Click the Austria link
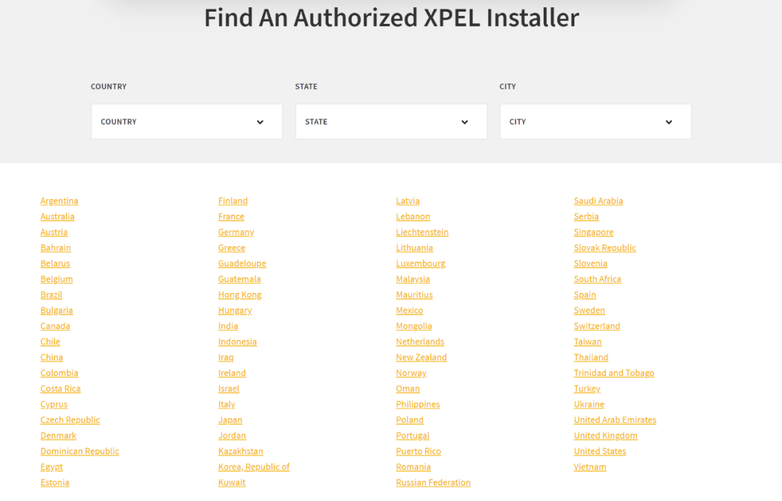The width and height of the screenshot is (782, 501). coord(54,232)
